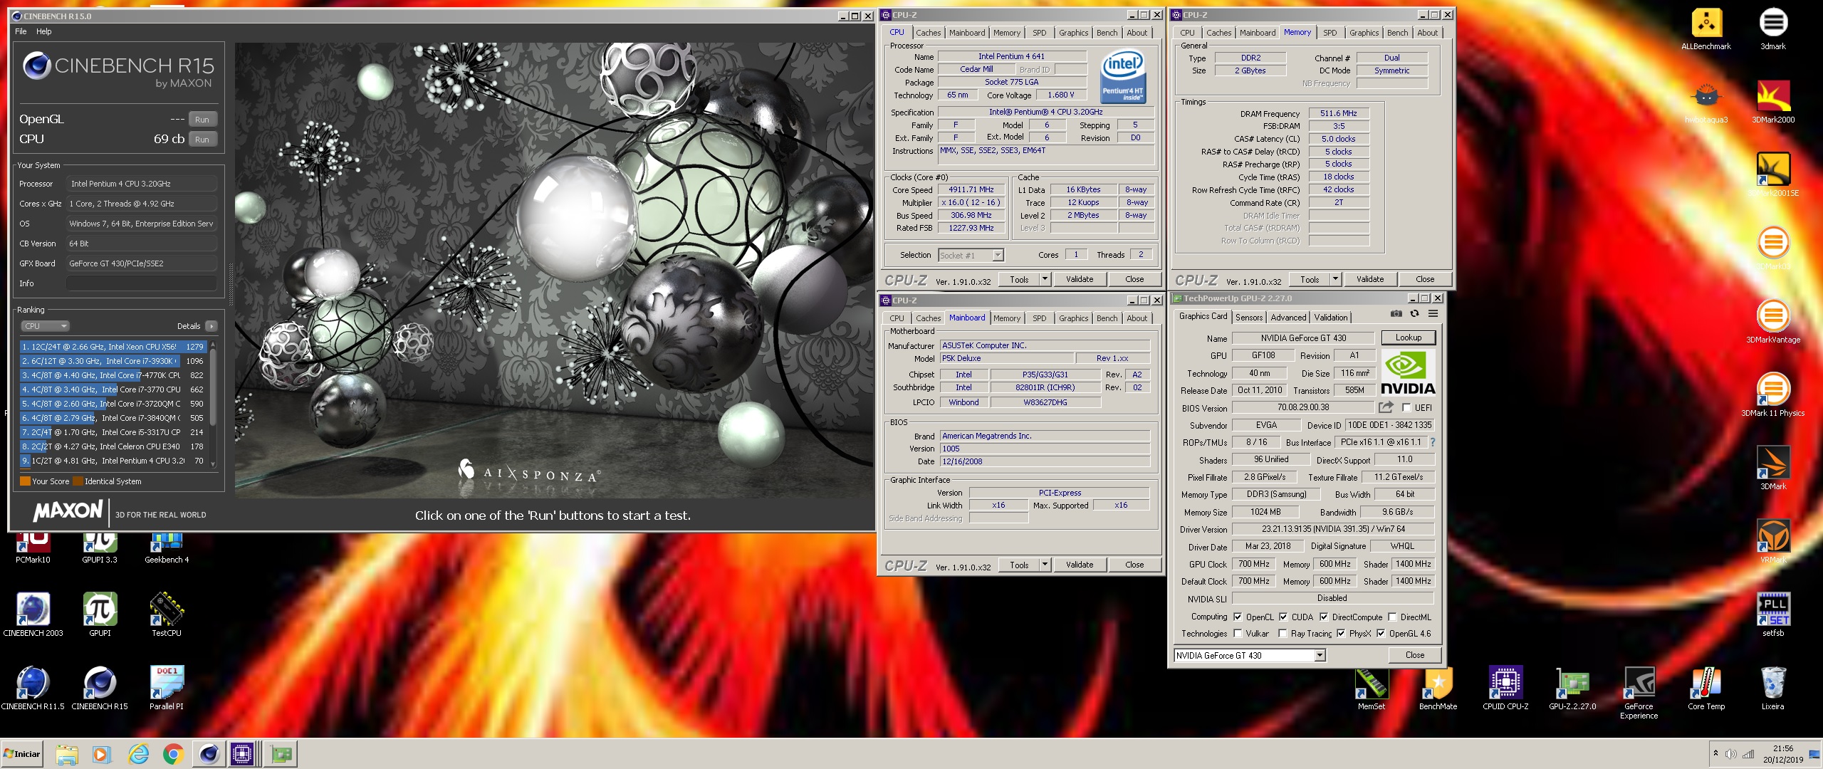Select the Parallel PI desktop icon
Image resolution: width=1823 pixels, height=769 pixels.
(167, 689)
